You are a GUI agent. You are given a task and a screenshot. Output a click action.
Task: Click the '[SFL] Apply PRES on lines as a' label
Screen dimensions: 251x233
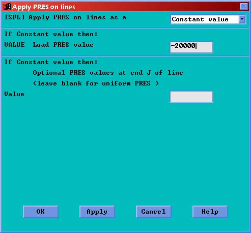coord(65,17)
